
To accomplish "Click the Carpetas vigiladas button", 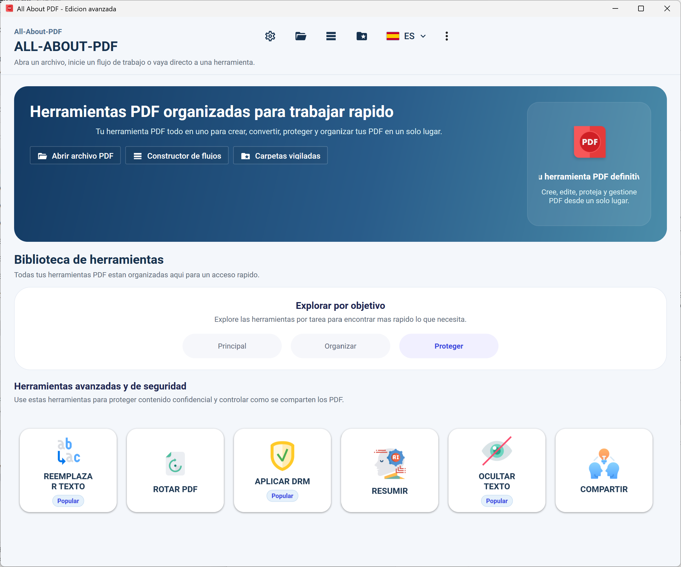I will (280, 156).
